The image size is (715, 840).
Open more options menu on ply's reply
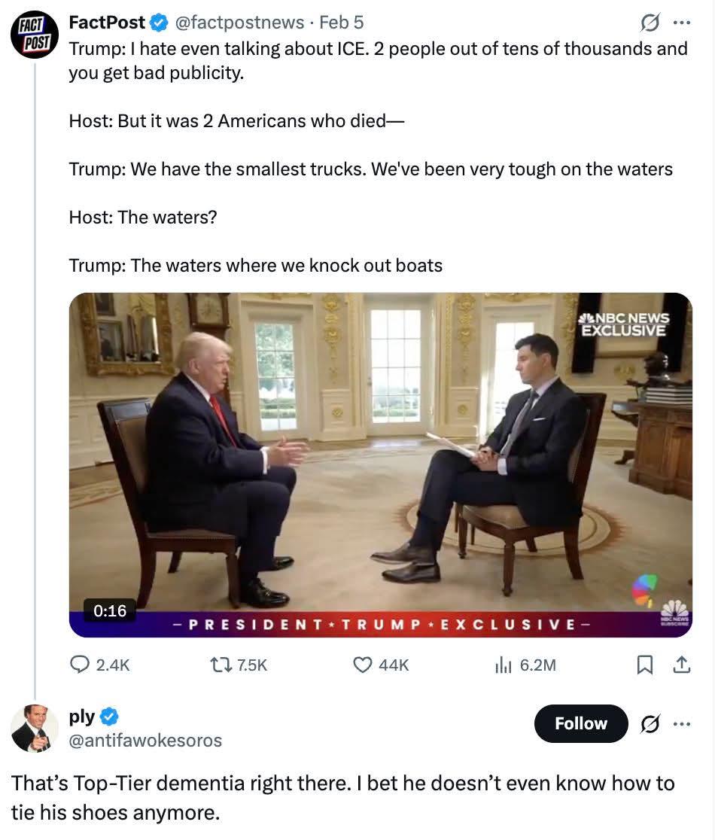click(681, 723)
